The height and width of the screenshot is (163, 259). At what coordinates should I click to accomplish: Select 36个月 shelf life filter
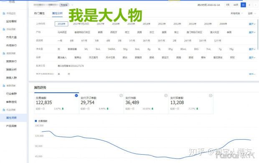[x=146, y=41]
